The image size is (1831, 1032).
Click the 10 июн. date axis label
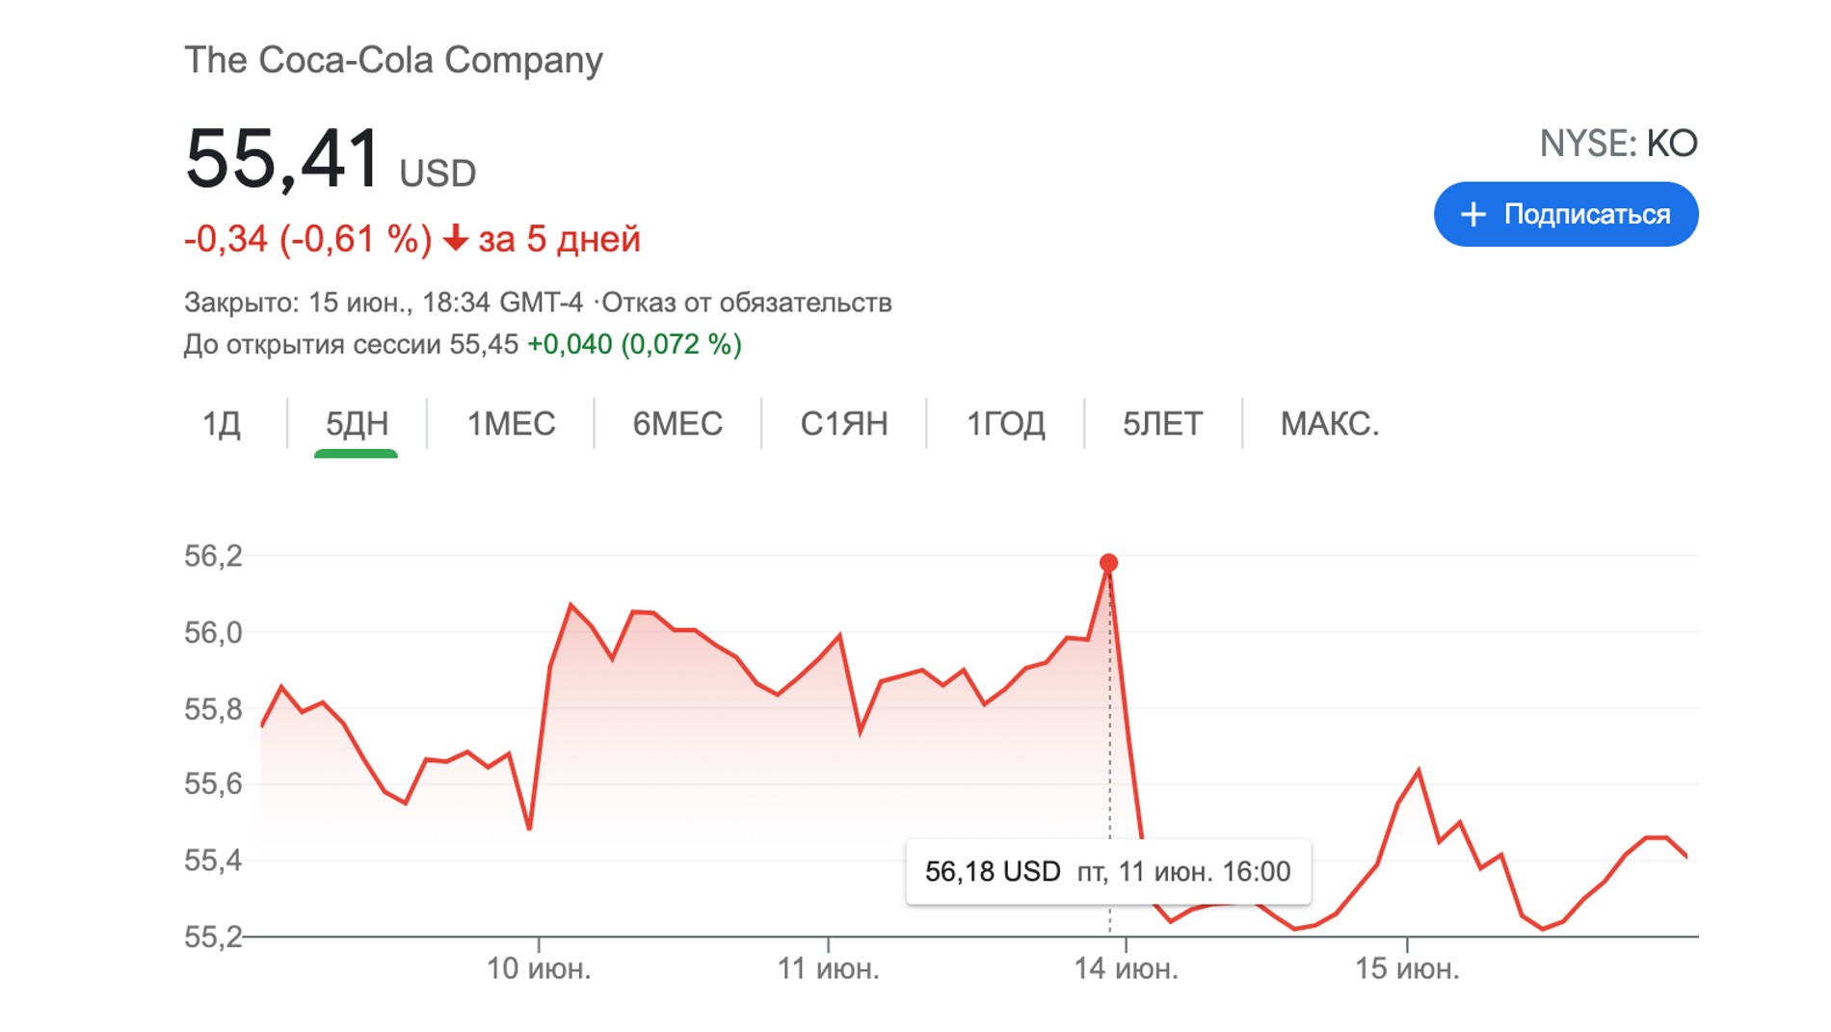pos(538,968)
